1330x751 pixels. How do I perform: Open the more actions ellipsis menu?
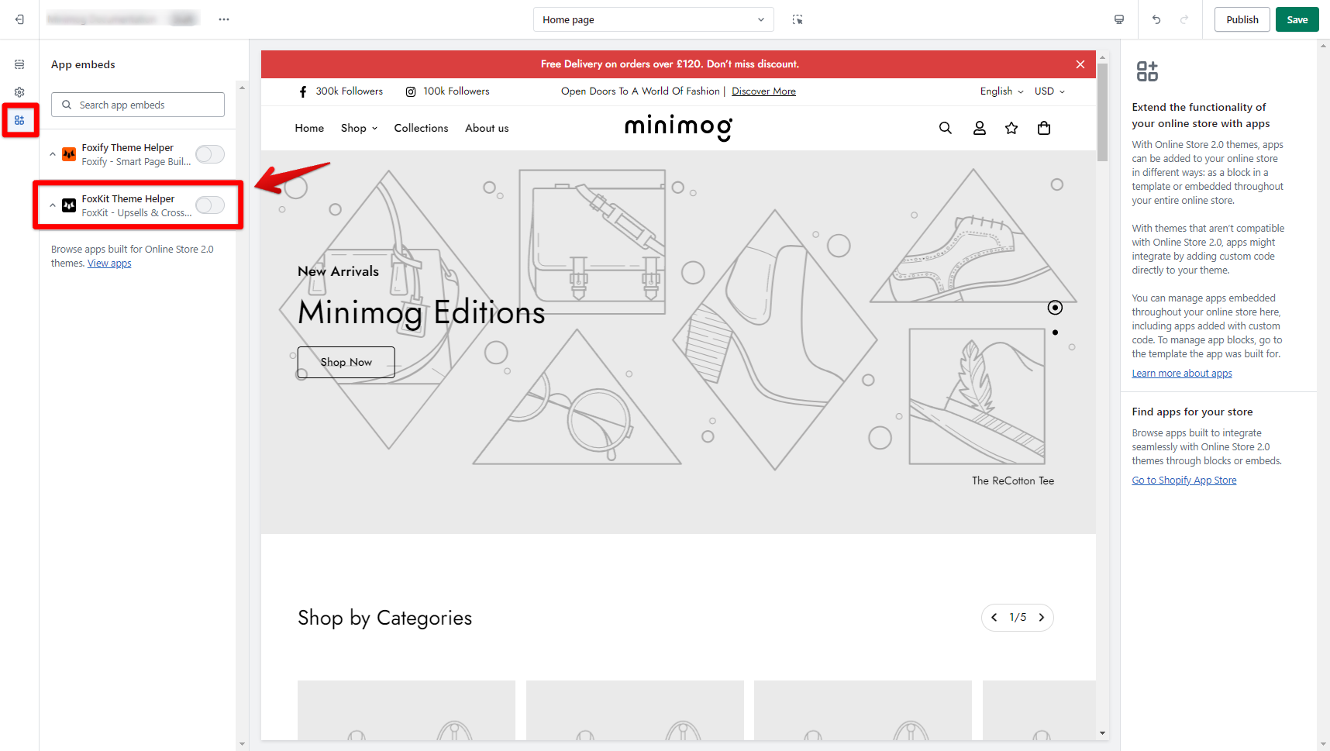pyautogui.click(x=224, y=19)
